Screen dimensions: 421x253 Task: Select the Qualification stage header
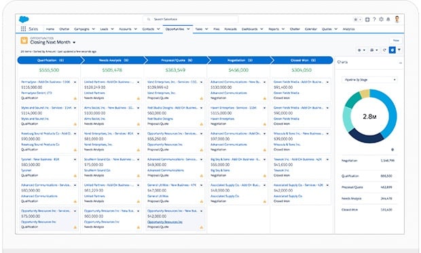click(x=50, y=60)
